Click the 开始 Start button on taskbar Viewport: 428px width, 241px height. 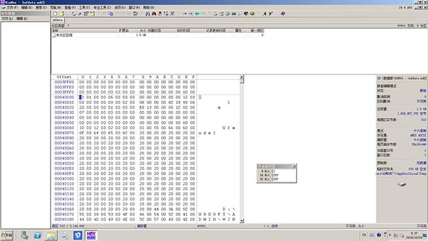click(x=7, y=235)
